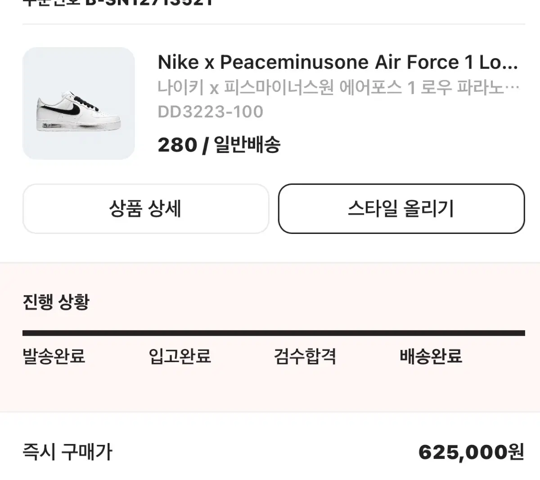Tap the truncated ellipsis of the English title
The width and height of the screenshot is (540, 480).
(x=511, y=63)
